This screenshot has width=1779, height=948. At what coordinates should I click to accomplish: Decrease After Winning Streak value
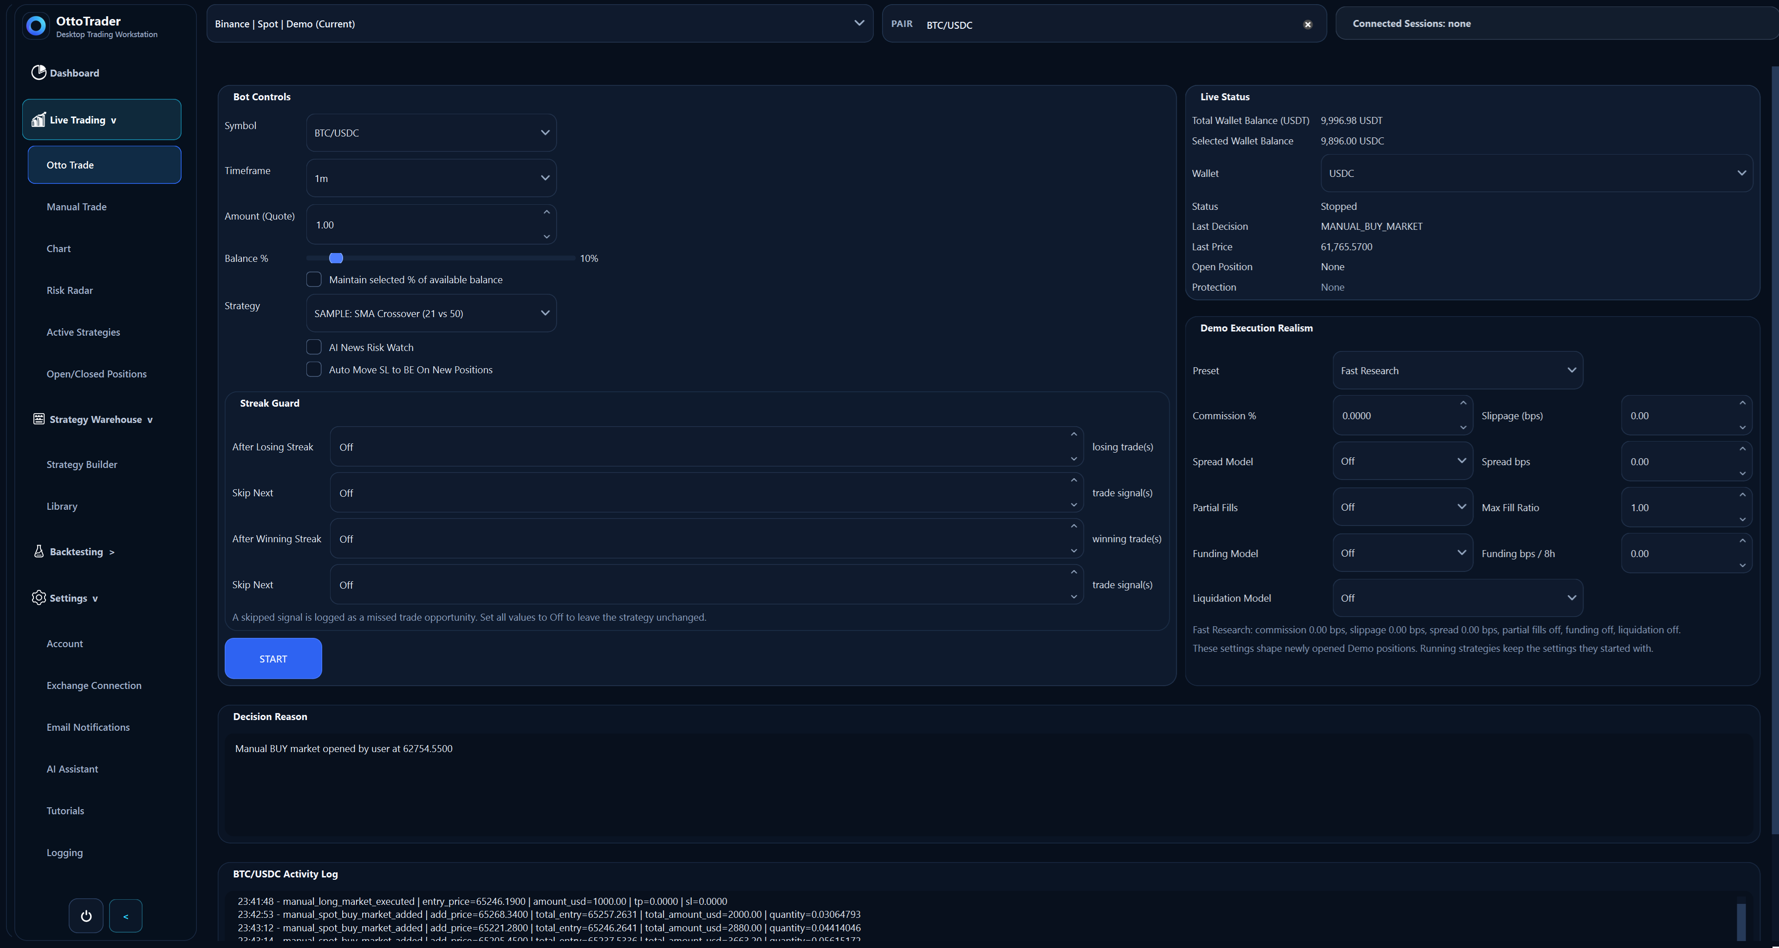[1074, 550]
